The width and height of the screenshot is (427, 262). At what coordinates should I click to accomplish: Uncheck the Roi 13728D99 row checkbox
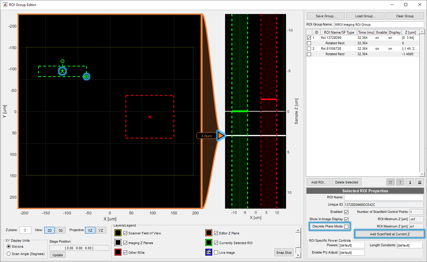pos(309,38)
